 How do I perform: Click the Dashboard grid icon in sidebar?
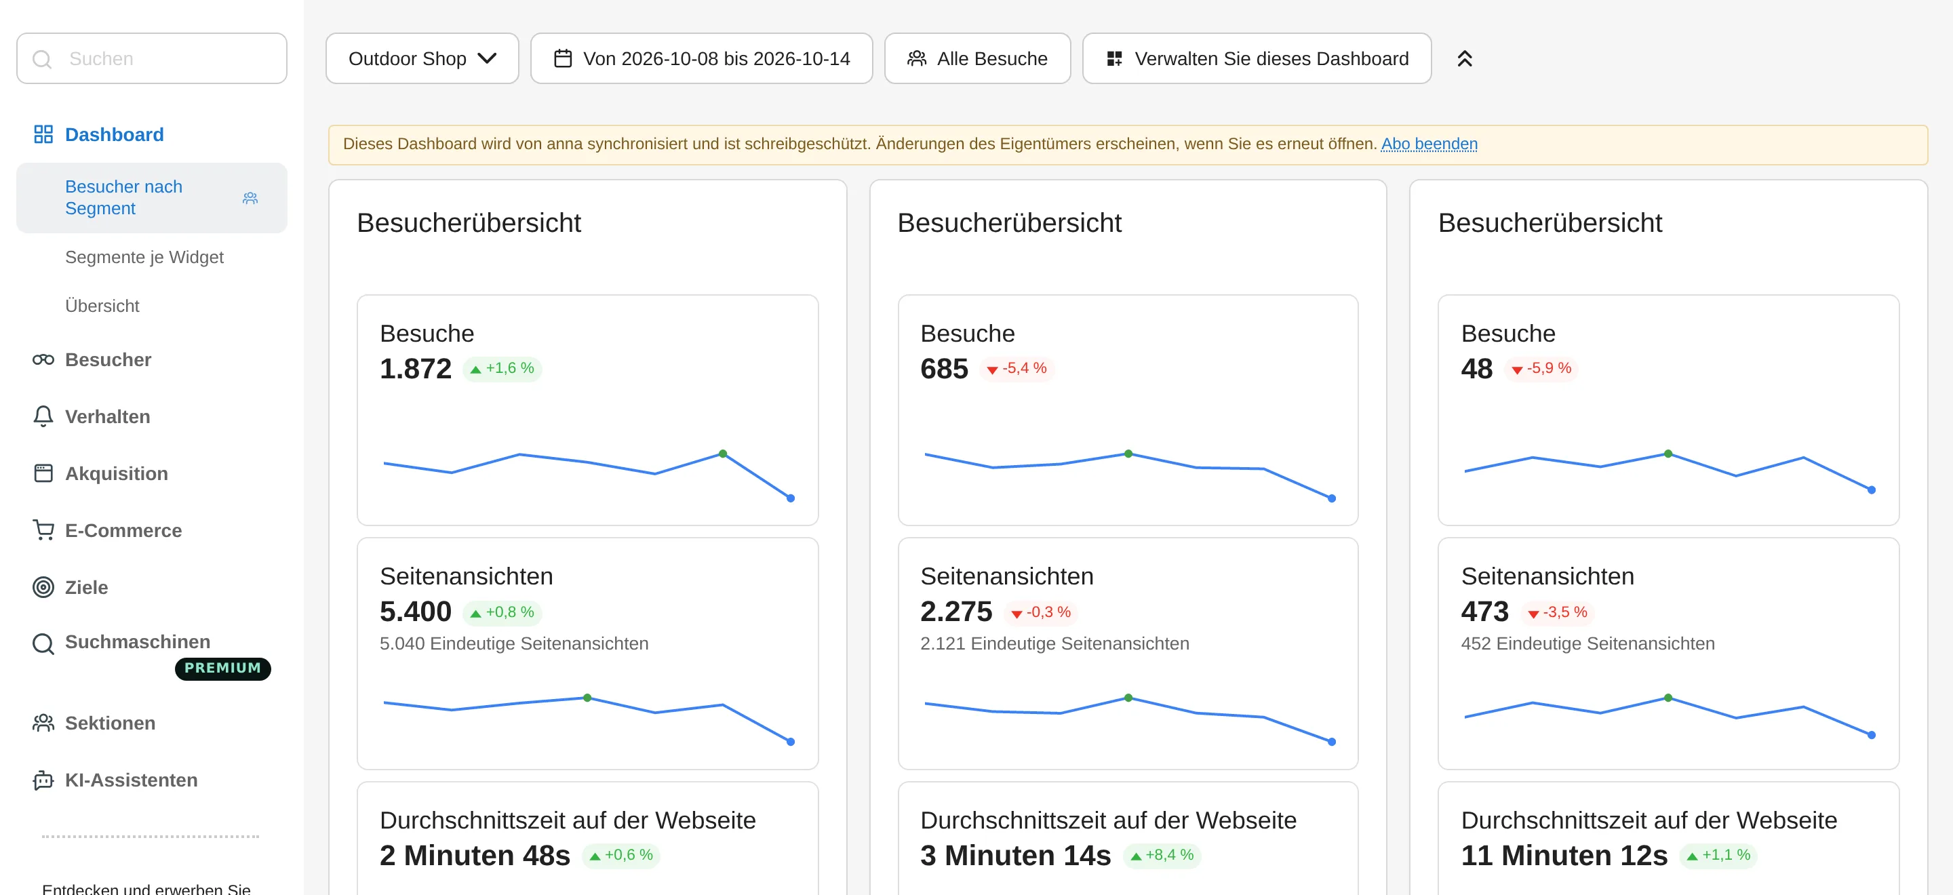[x=43, y=134]
